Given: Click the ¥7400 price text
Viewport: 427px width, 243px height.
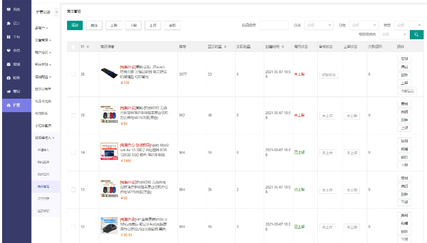Looking at the screenshot, I should 126,161.
